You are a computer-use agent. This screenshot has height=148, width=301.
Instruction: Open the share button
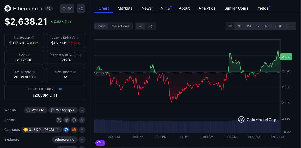(x=81, y=8)
